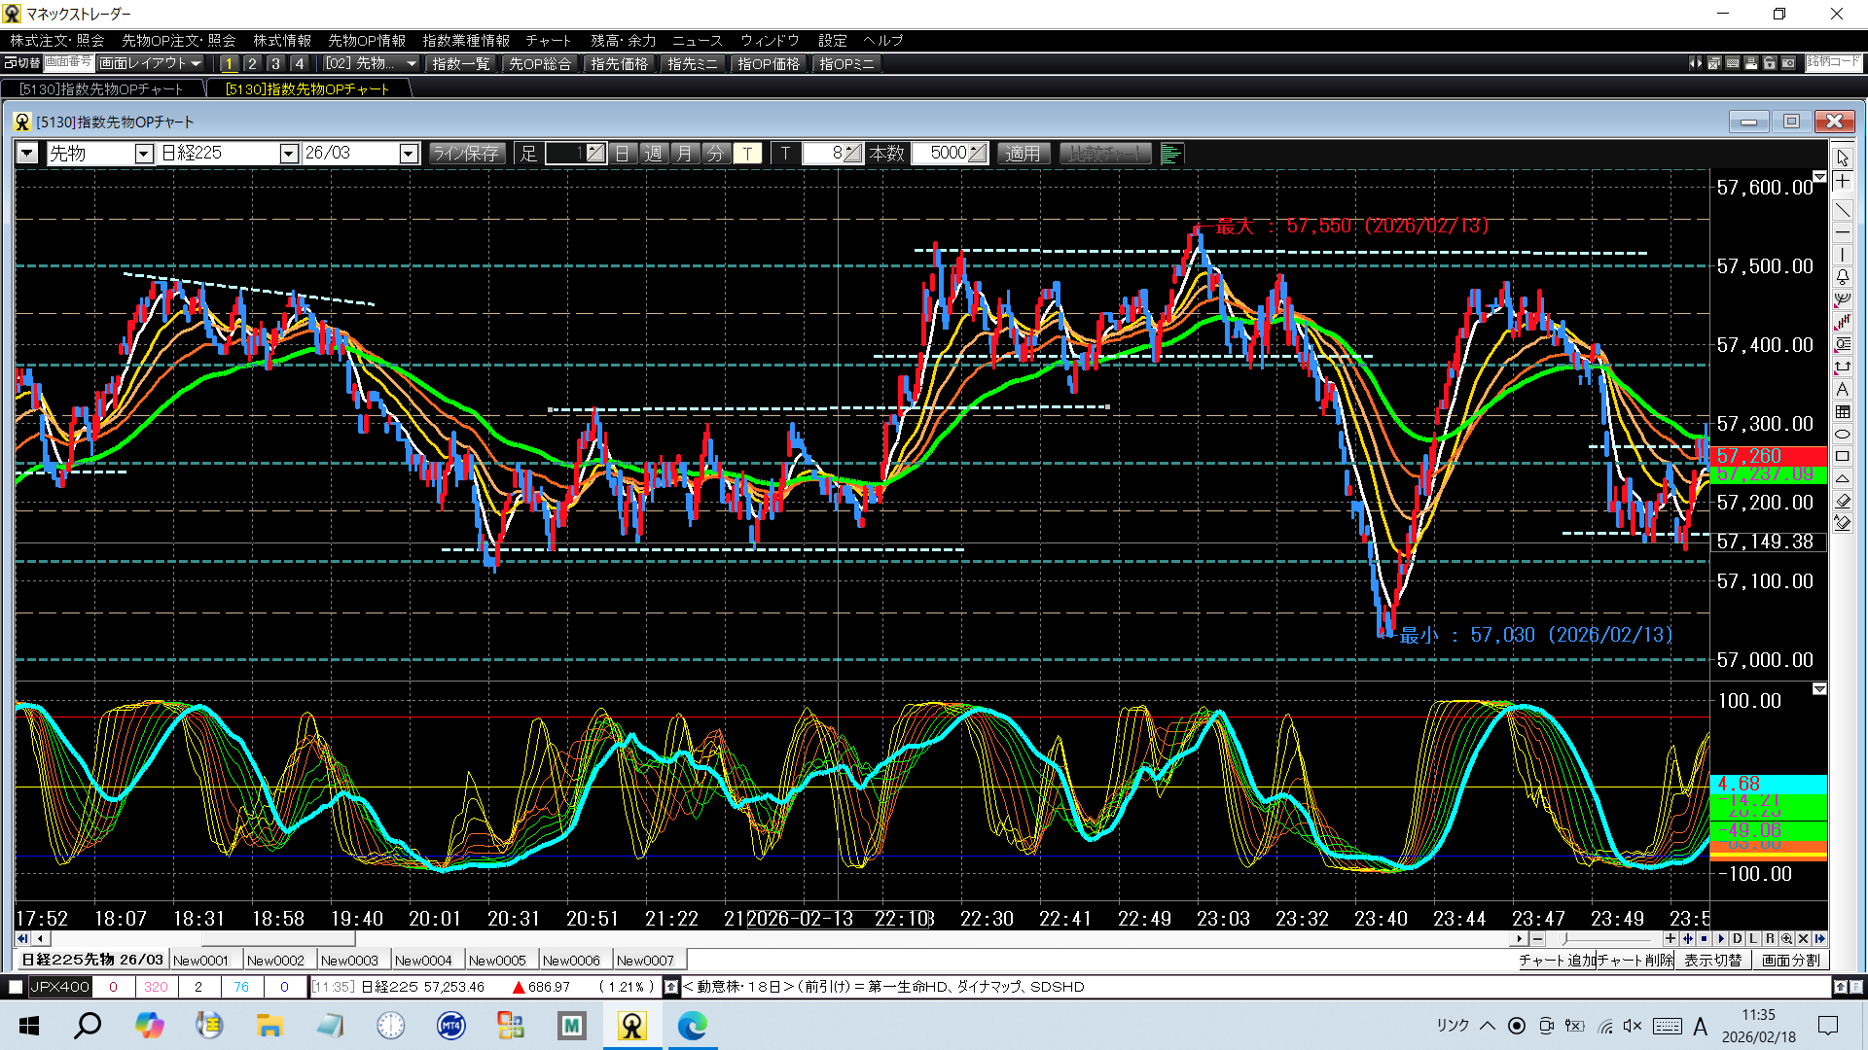
Task: Click the 適用 apply button
Action: (x=1023, y=154)
